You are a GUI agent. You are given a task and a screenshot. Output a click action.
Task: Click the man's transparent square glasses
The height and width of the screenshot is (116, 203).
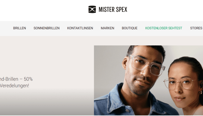(x=148, y=65)
